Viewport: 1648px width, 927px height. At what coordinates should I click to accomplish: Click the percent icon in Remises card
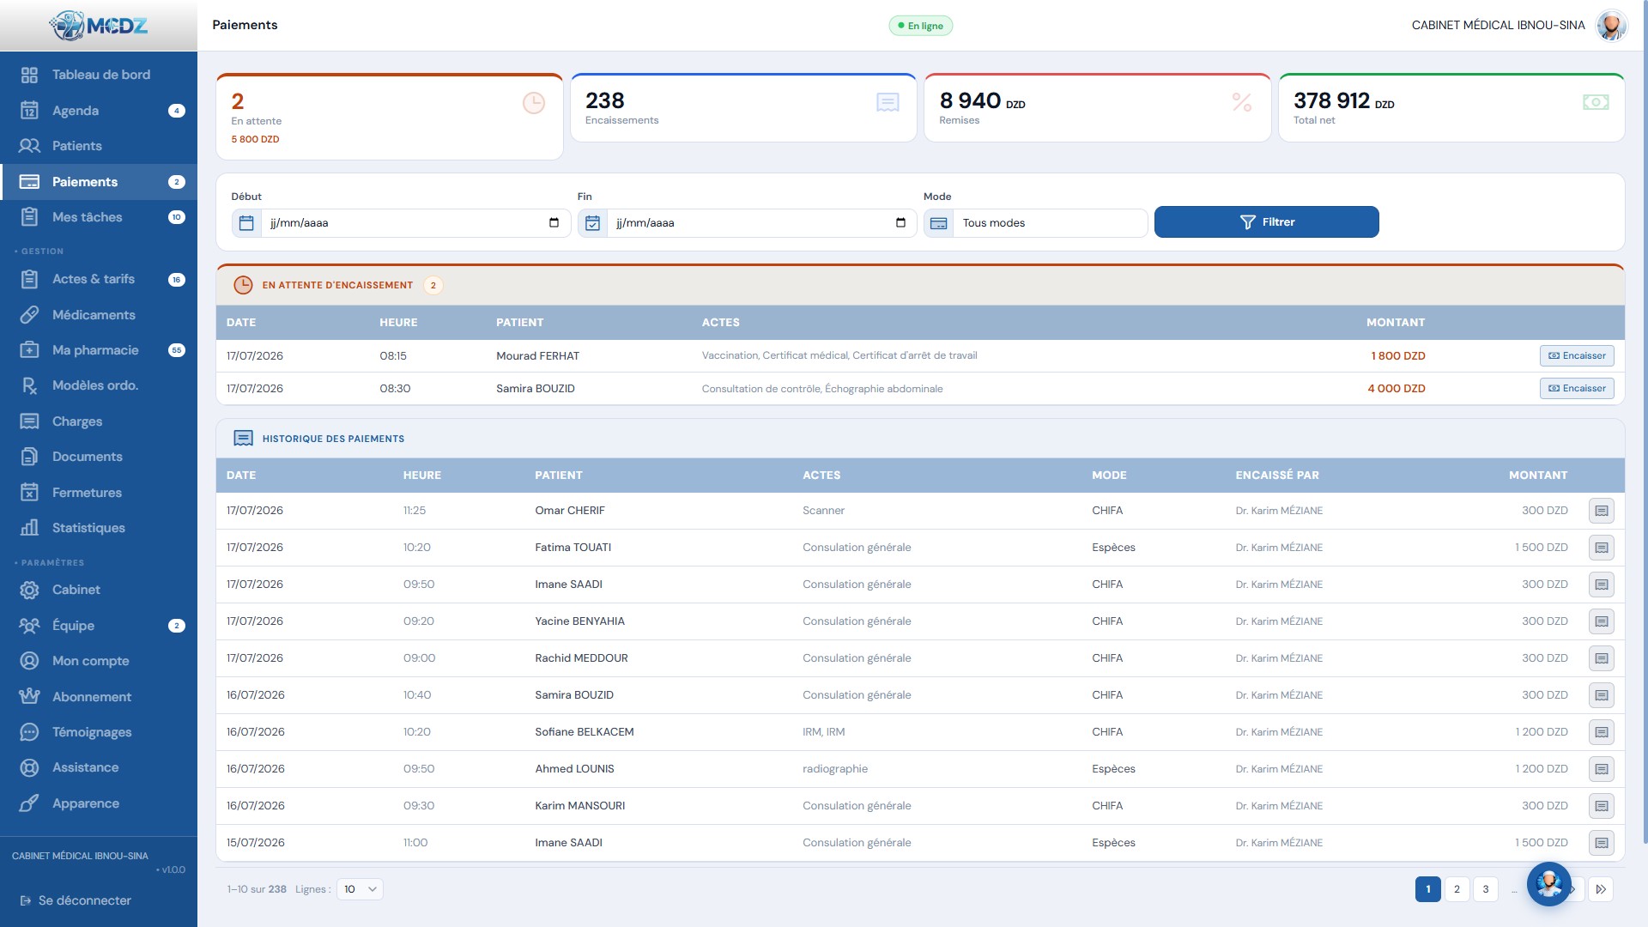point(1242,102)
